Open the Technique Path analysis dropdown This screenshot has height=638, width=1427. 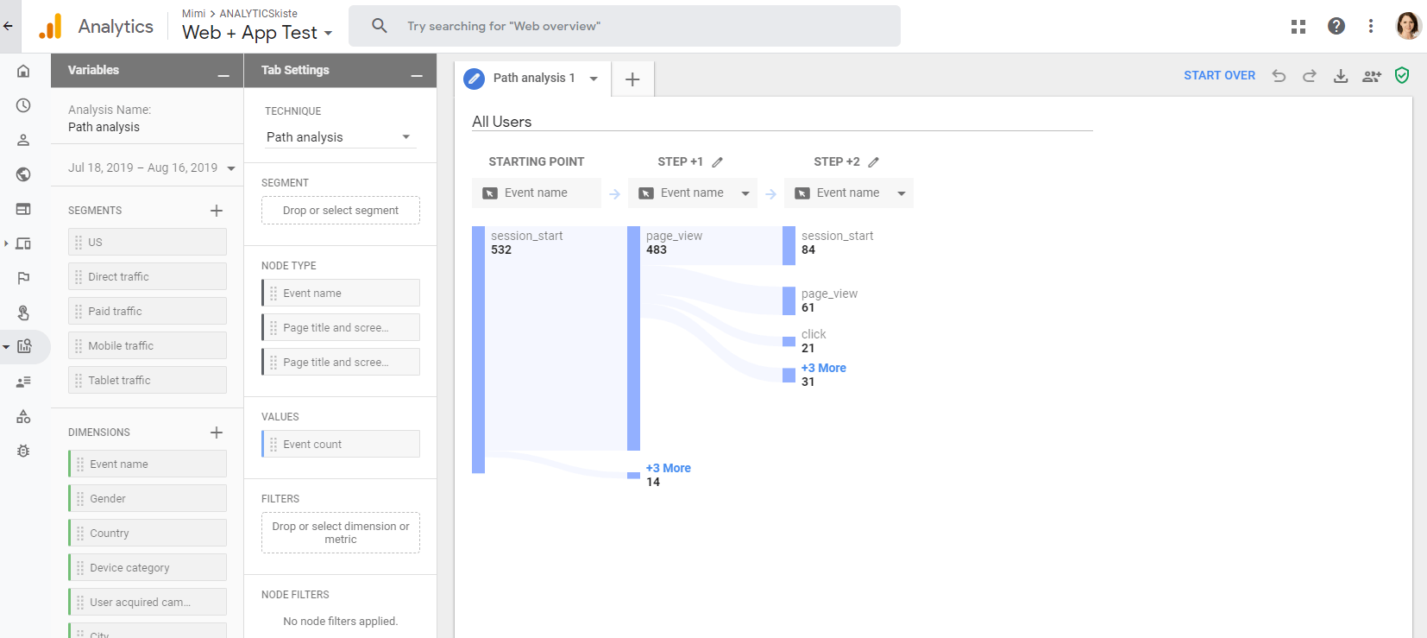coord(339,137)
